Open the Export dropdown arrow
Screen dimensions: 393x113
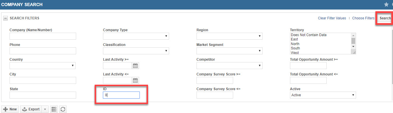[x=45, y=109]
